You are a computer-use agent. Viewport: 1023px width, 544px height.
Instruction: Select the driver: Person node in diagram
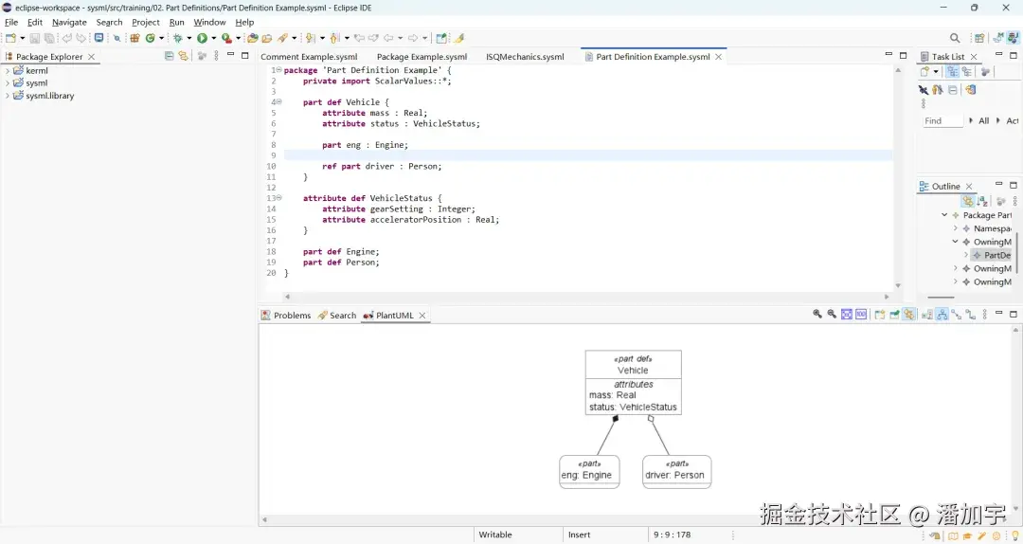[676, 471]
